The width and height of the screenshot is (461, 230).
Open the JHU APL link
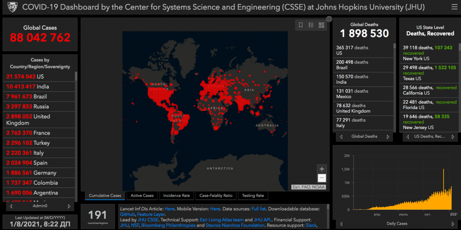262,220
